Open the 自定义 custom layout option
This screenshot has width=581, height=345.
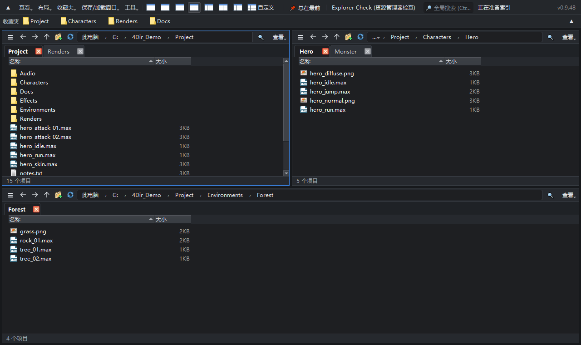261,8
